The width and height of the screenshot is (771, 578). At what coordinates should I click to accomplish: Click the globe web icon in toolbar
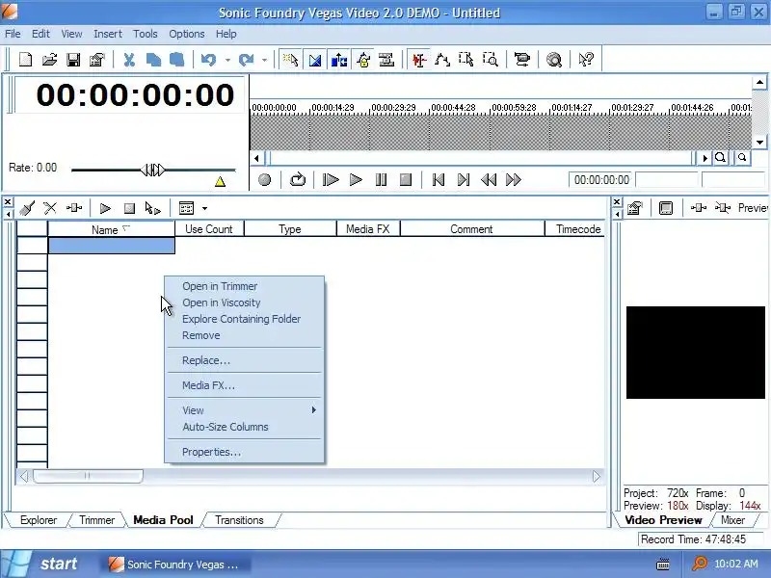pos(554,60)
